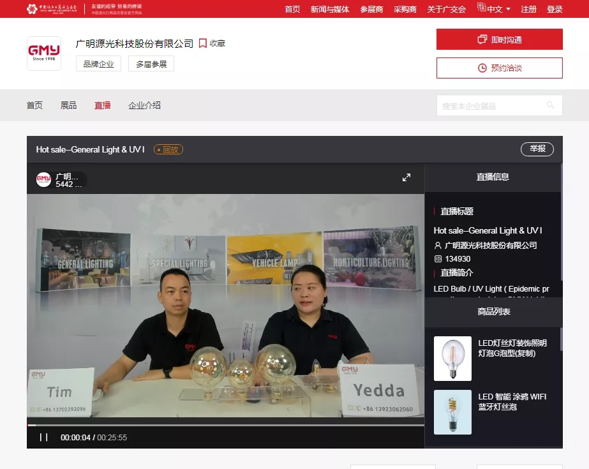
Task: Click LED灯丝灯装饰照明灯泡G泡型 product title
Action: click(512, 348)
